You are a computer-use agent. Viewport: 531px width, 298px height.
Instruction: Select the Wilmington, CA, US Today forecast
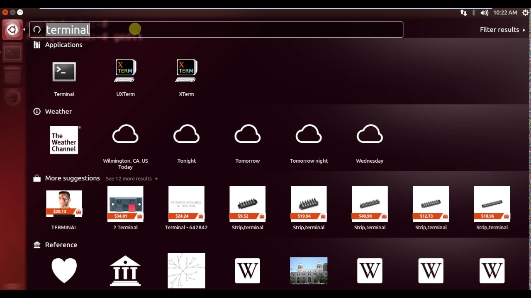click(125, 134)
